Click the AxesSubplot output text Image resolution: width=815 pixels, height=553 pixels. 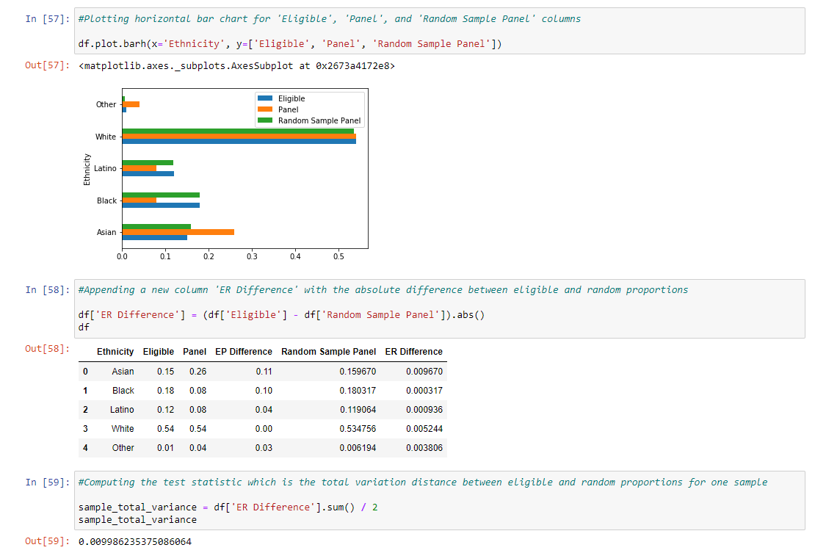pos(236,67)
